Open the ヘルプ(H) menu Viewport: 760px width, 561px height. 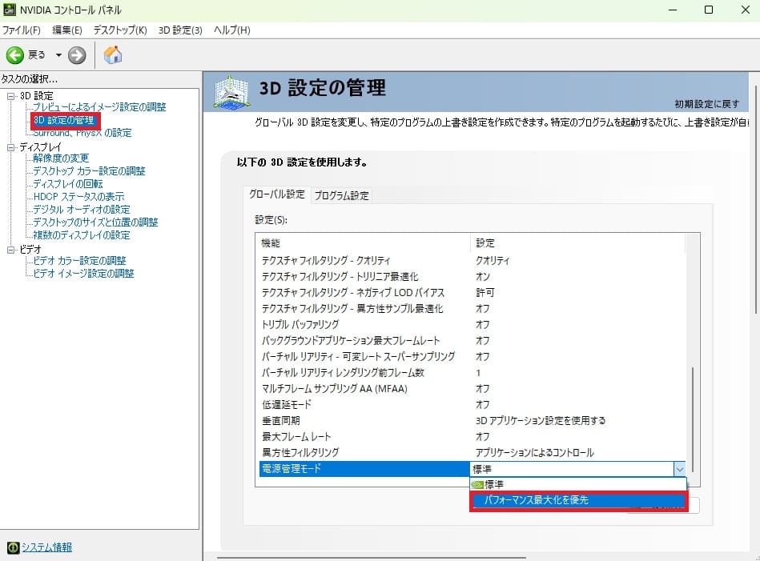coord(232,30)
